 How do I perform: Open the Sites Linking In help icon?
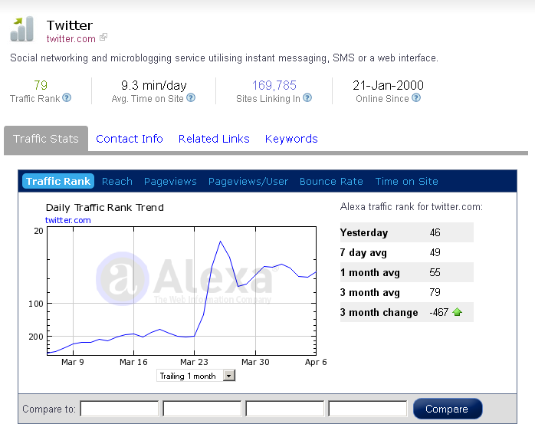[307, 98]
